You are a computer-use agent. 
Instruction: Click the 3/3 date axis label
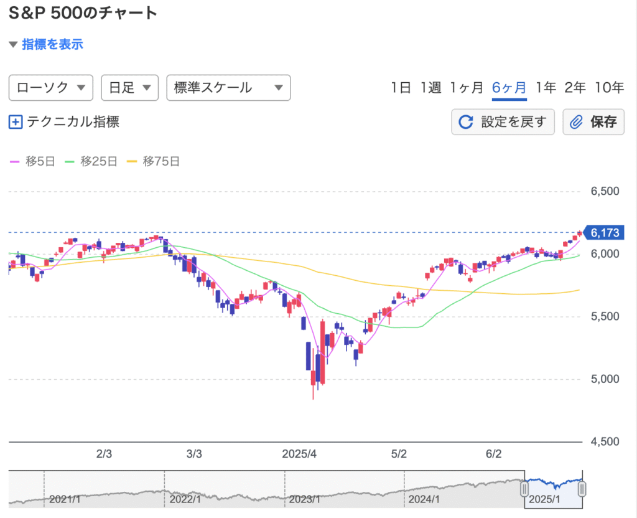click(194, 454)
